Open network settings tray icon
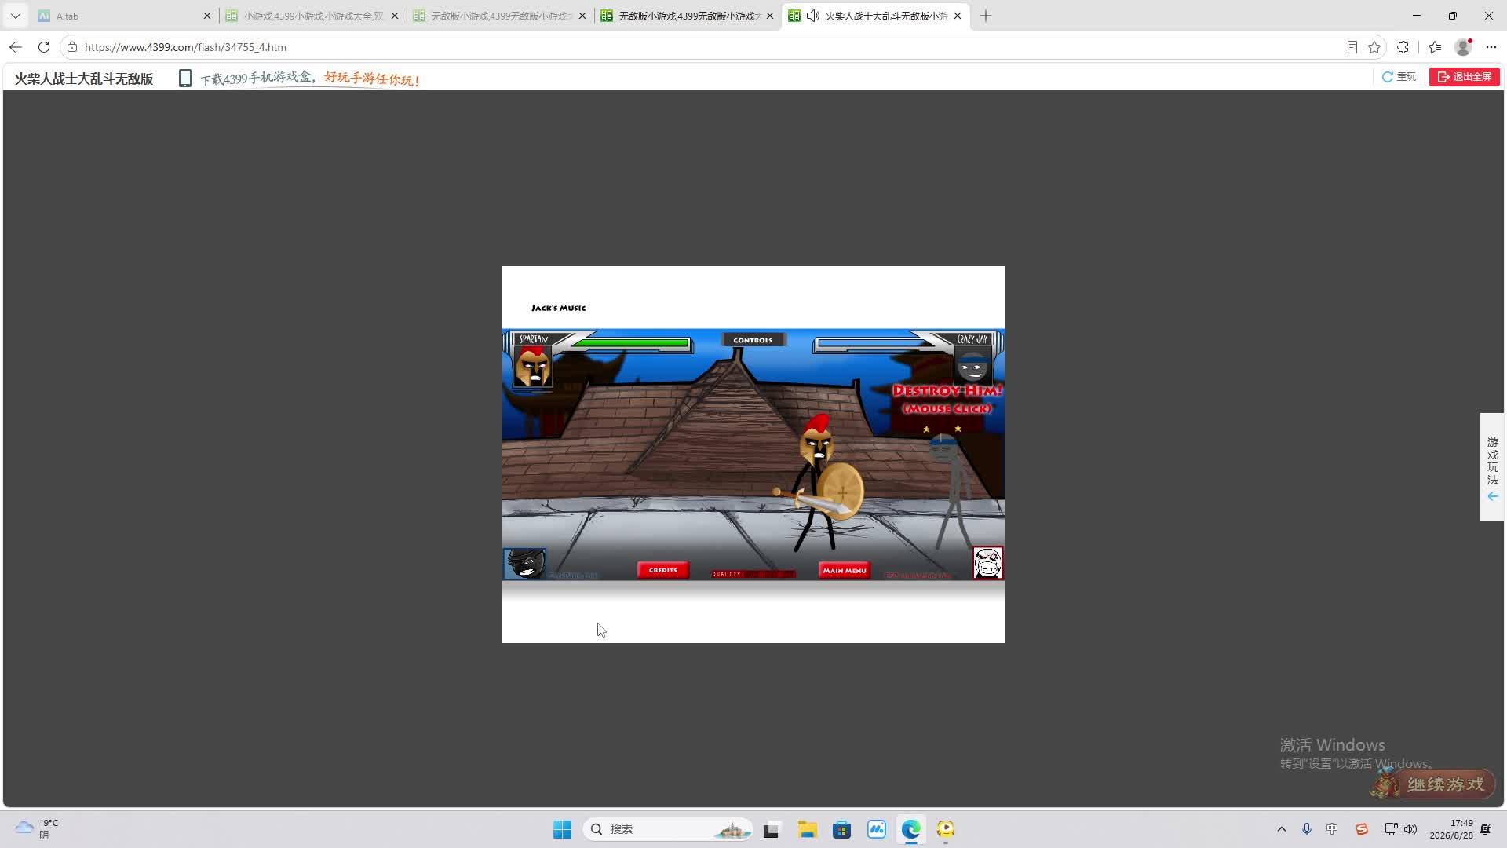The width and height of the screenshot is (1507, 848). pos(1391,829)
